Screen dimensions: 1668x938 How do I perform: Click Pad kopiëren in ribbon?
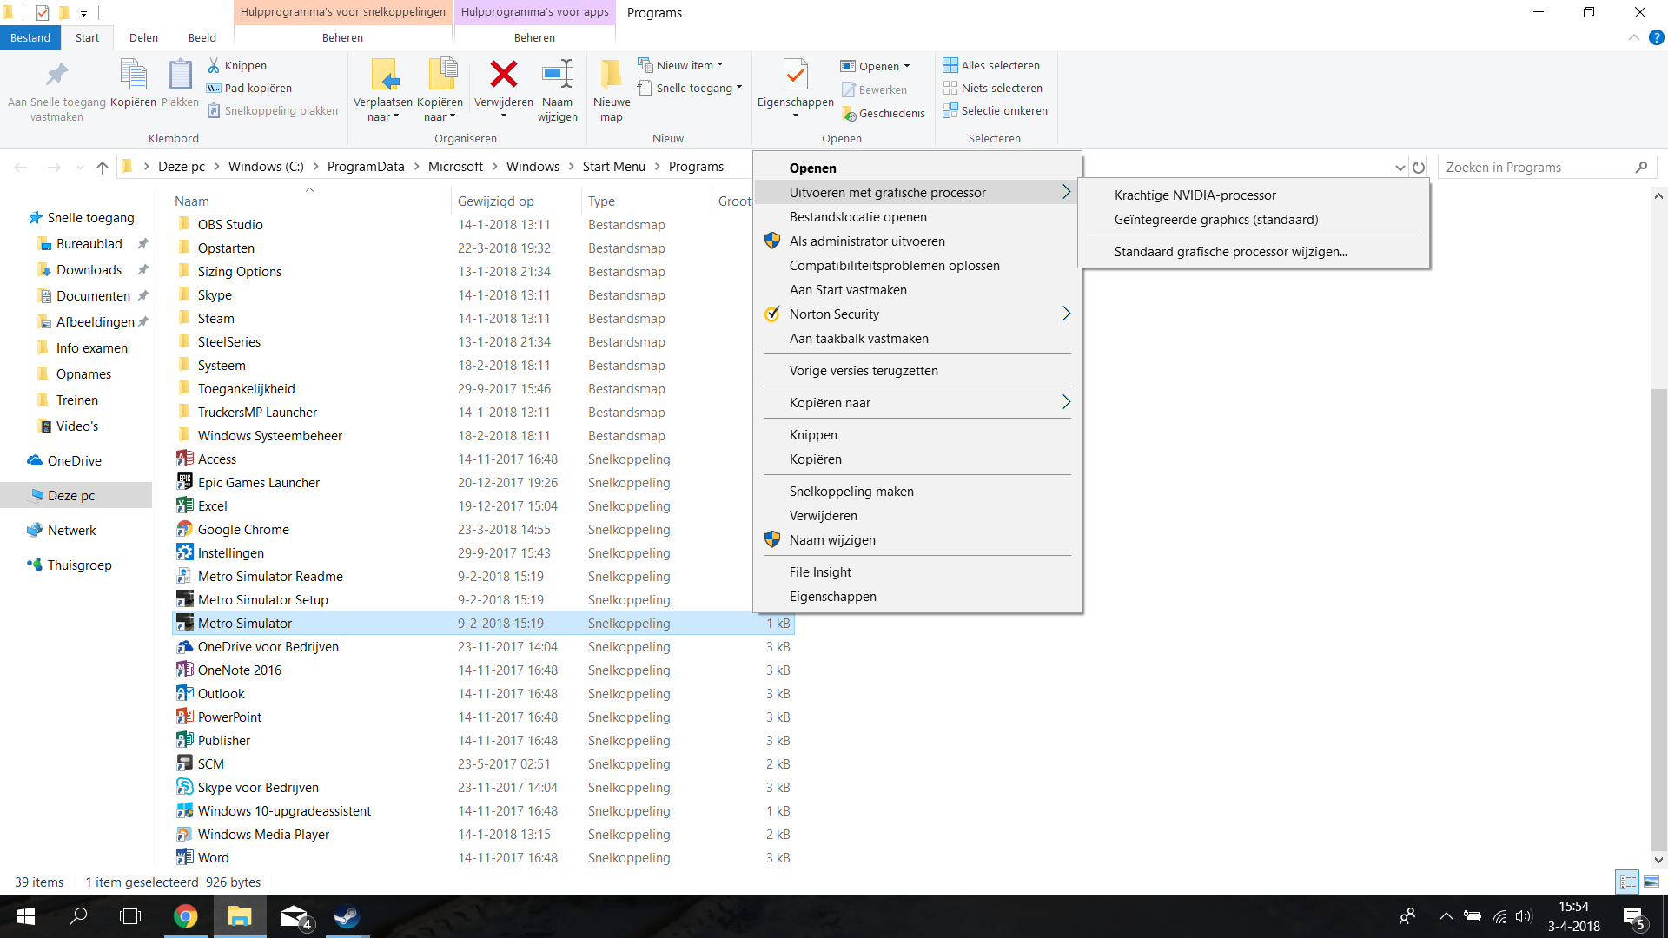click(x=248, y=88)
